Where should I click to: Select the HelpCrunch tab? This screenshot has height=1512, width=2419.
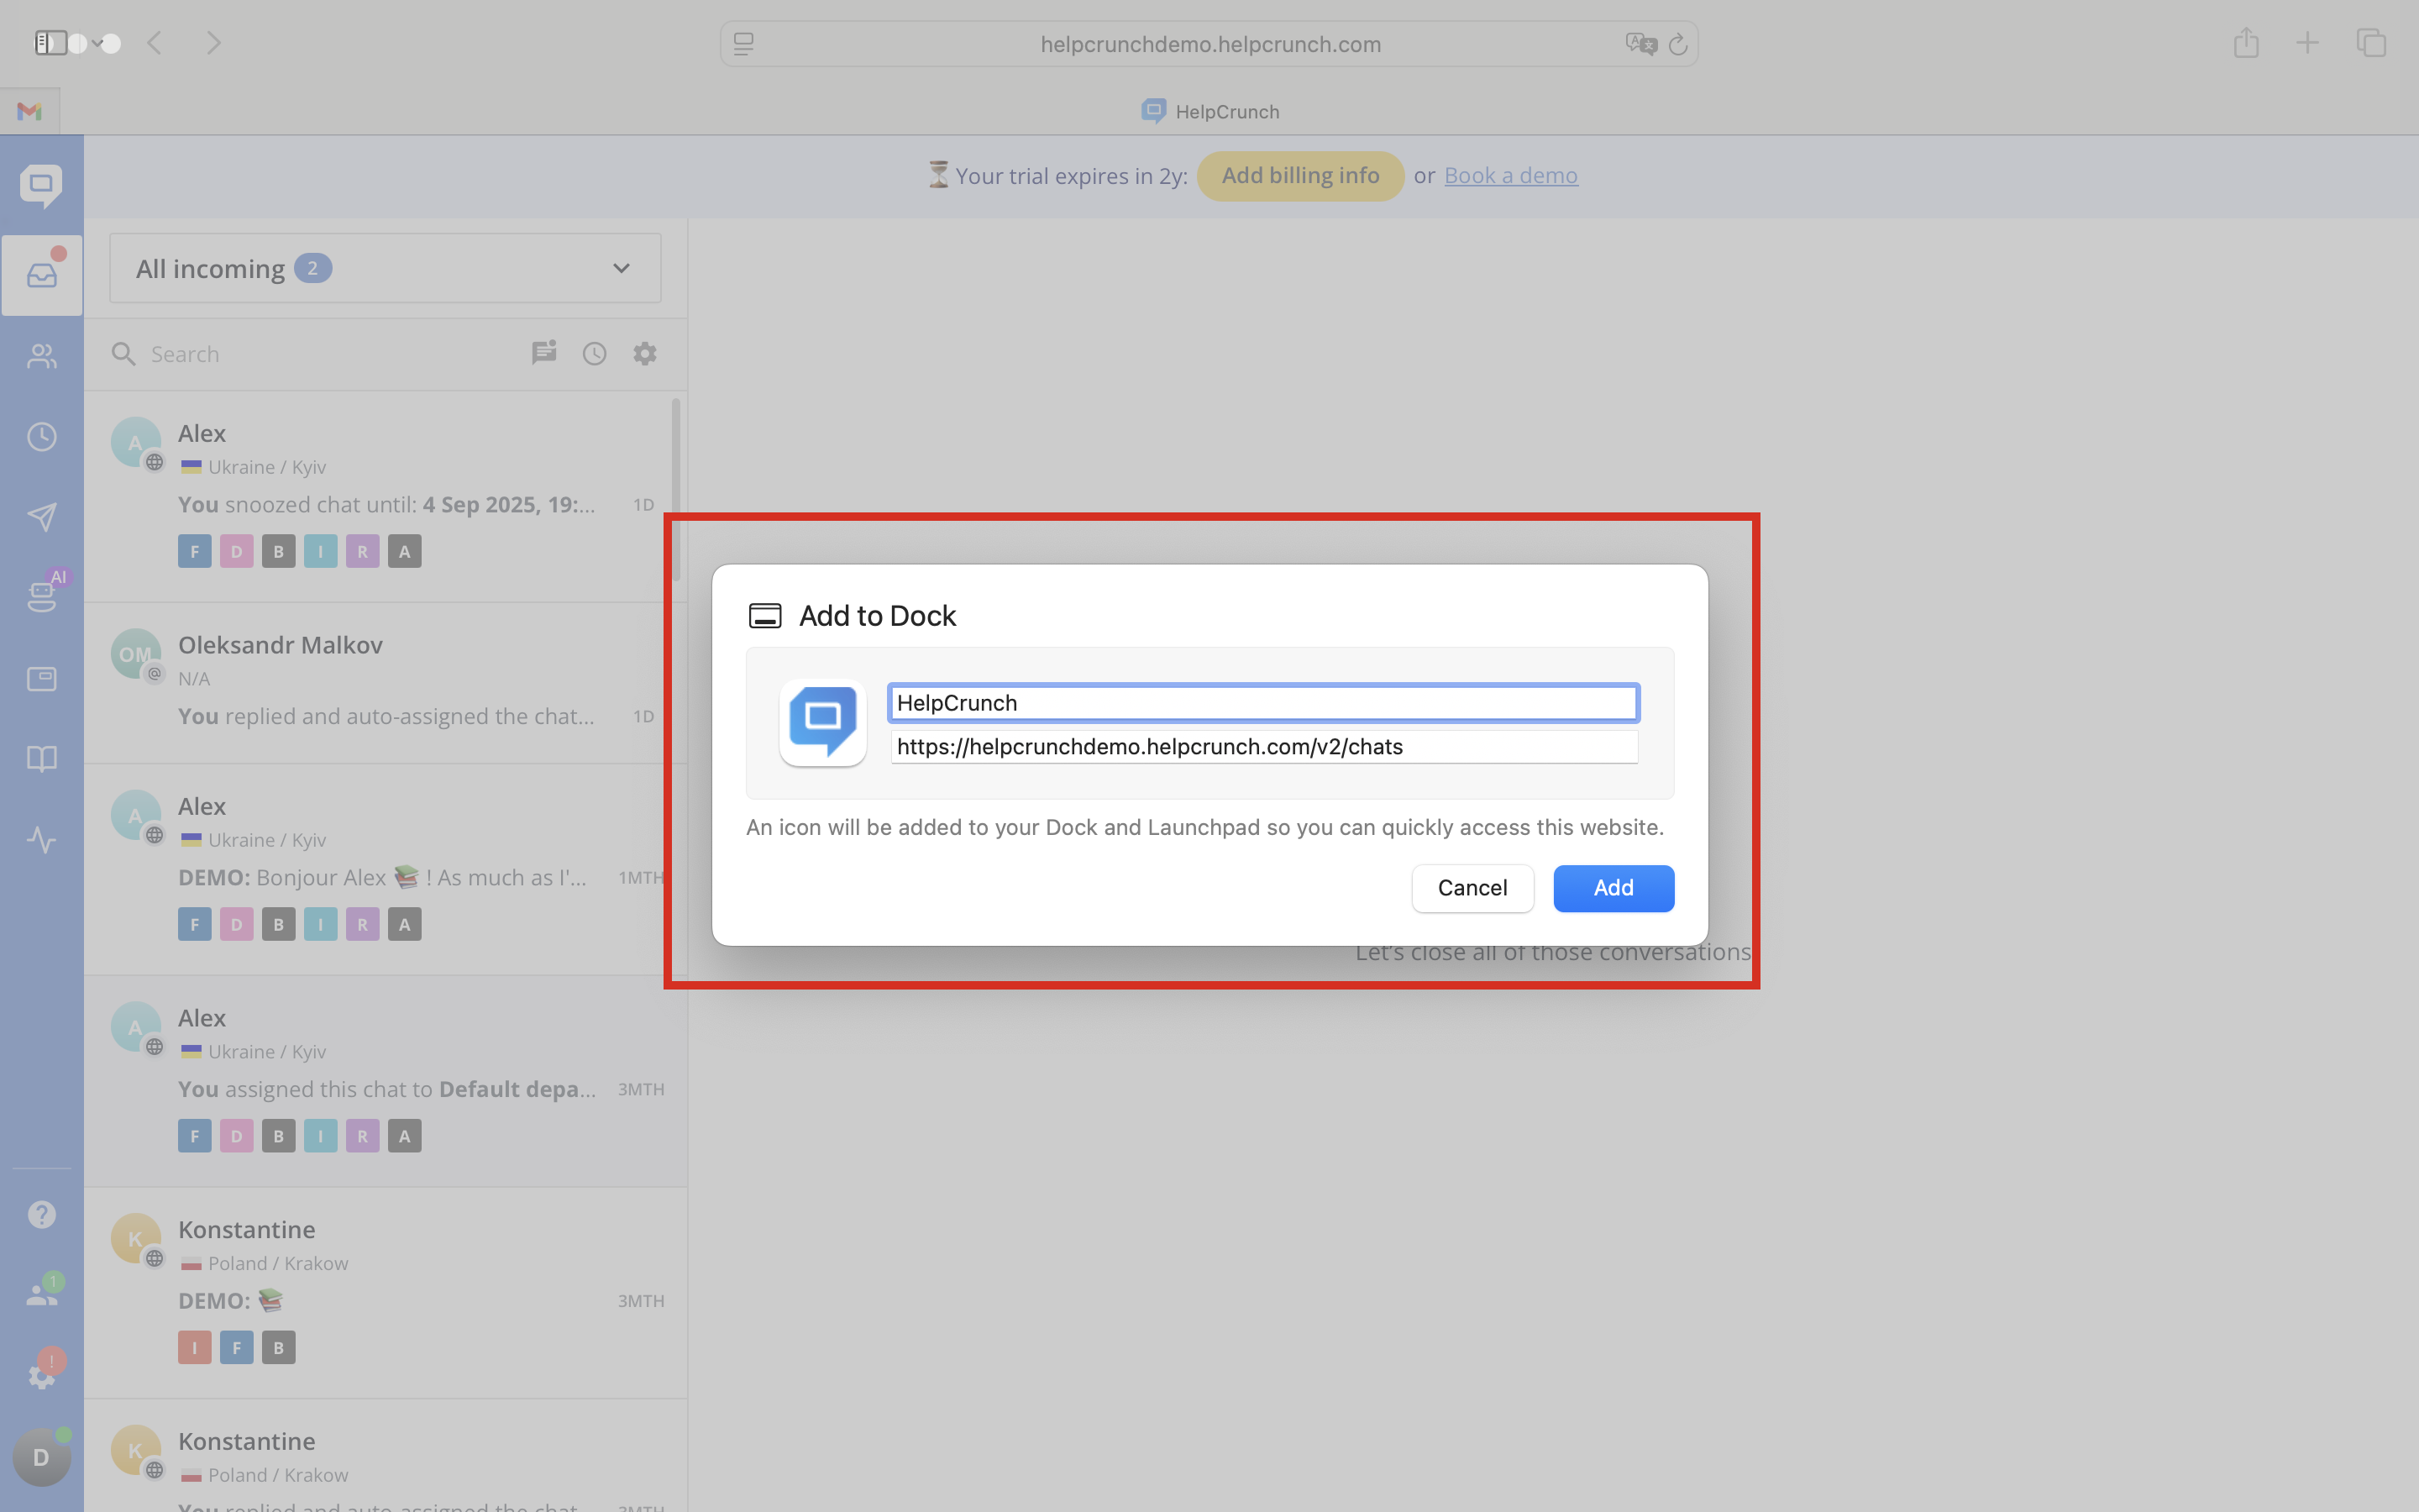[1209, 111]
